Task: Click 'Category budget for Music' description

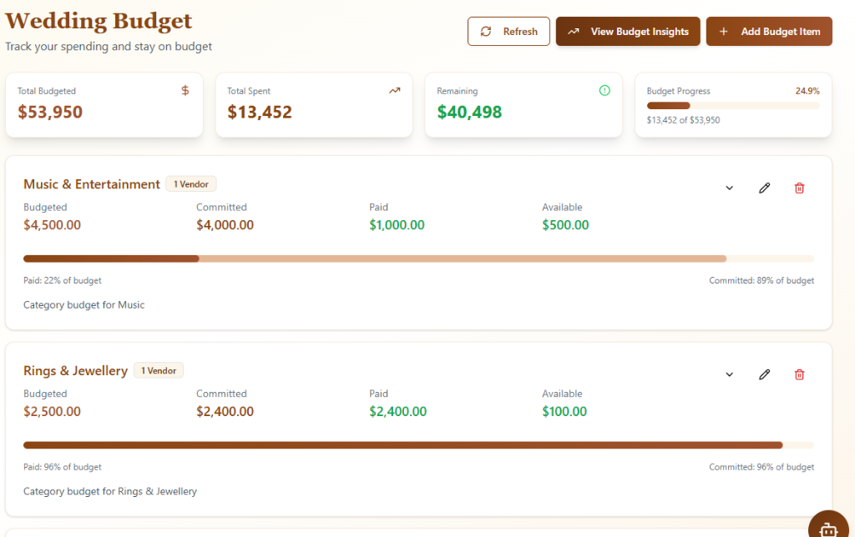Action: (84, 305)
